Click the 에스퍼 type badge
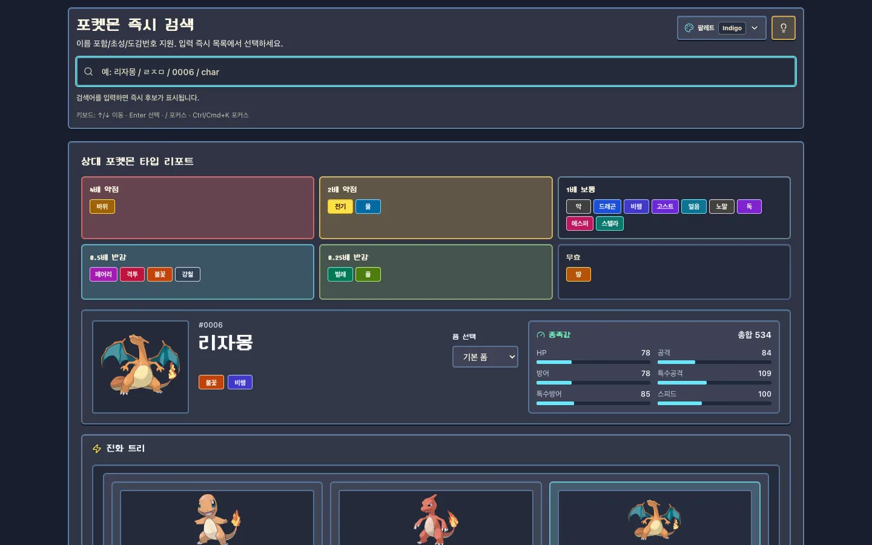Viewport: 872px width, 545px height. tap(580, 223)
